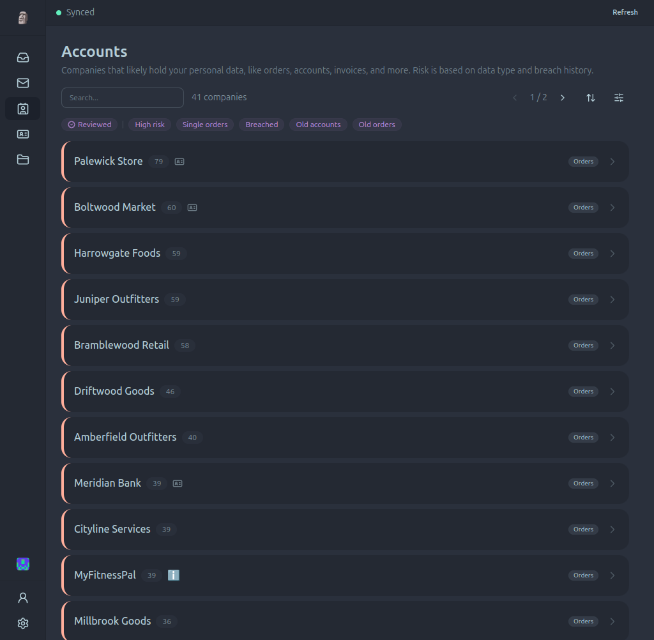The height and width of the screenshot is (640, 654).
Task: Click the Orders tag on Driftwood Goods
Action: (583, 392)
